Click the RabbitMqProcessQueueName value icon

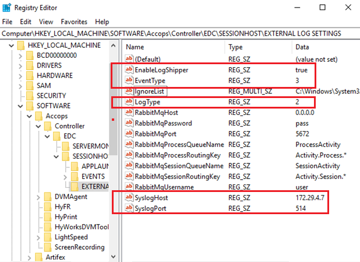pyautogui.click(x=129, y=144)
